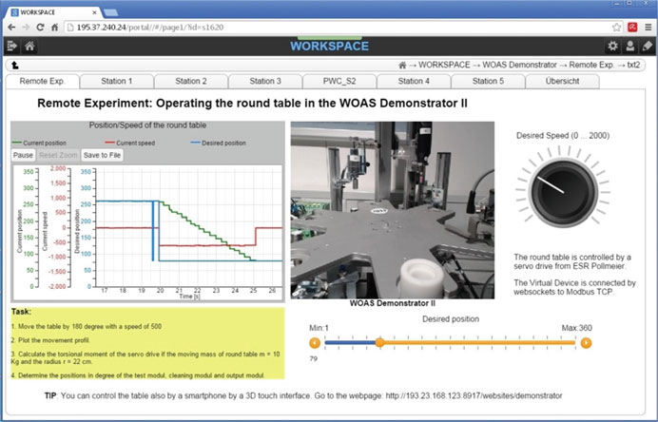
Task: Toggle the Current position legend series
Action: pyautogui.click(x=45, y=143)
